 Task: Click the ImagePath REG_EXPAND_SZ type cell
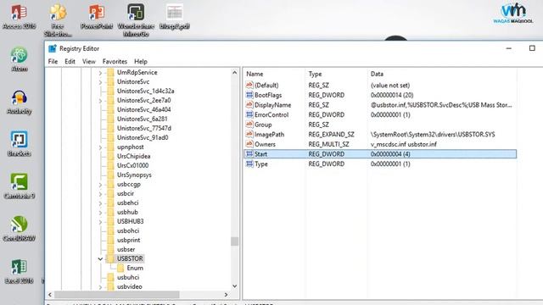tap(332, 134)
